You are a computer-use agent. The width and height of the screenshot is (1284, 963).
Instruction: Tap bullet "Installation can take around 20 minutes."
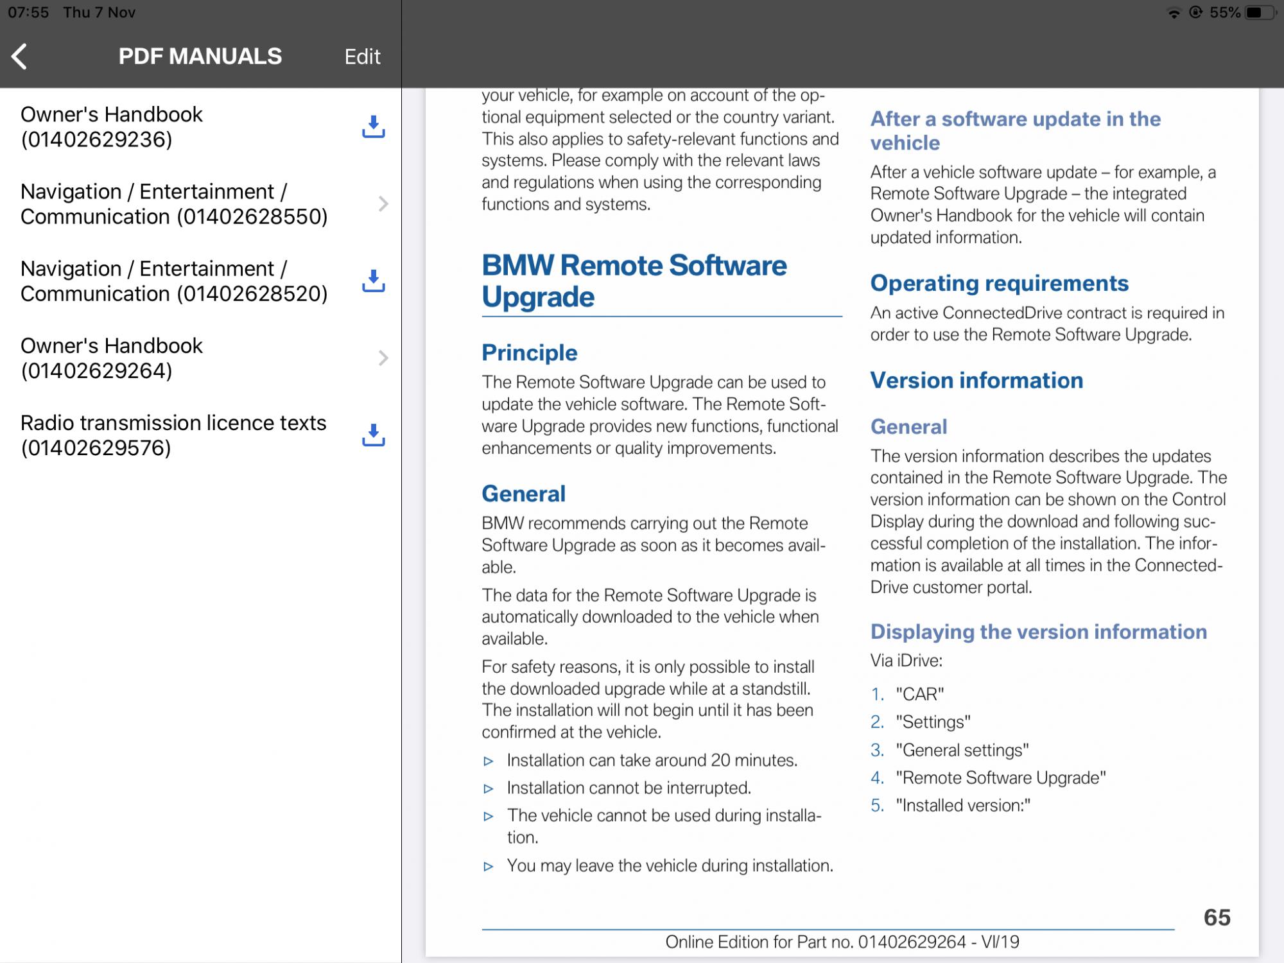(652, 760)
